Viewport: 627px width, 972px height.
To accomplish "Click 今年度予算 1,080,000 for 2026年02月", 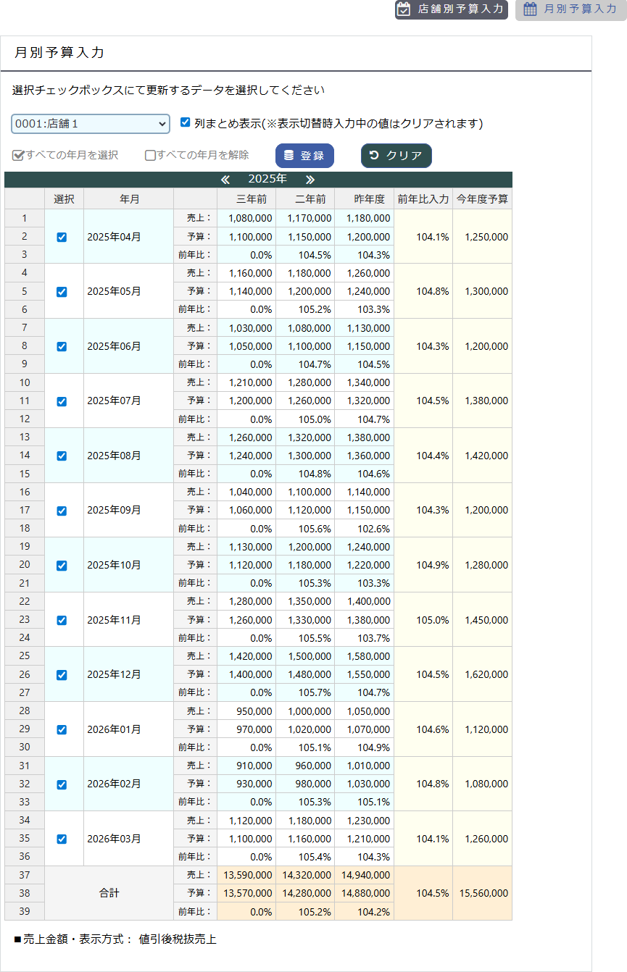I will pyautogui.click(x=483, y=784).
